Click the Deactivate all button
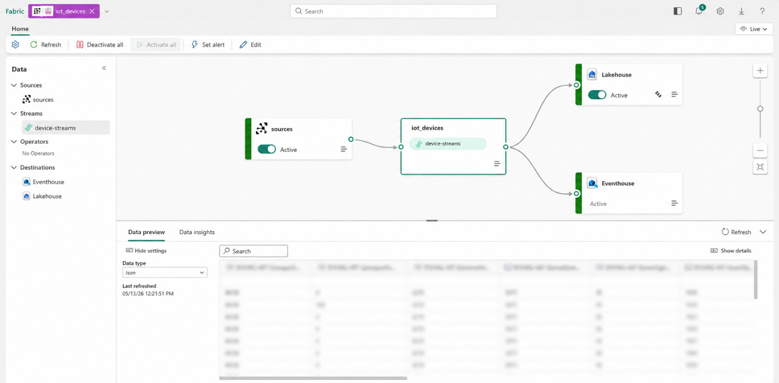Image resolution: width=779 pixels, height=383 pixels. click(x=100, y=45)
